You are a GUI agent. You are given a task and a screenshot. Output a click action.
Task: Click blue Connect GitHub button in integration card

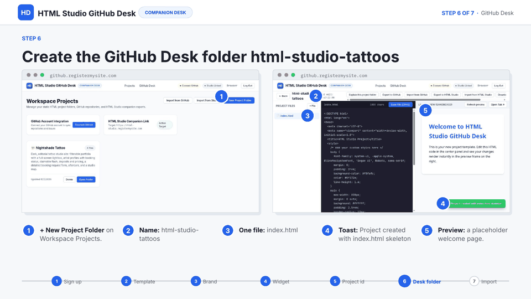84,125
